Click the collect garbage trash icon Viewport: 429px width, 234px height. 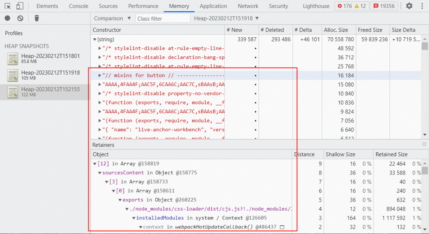(x=37, y=18)
